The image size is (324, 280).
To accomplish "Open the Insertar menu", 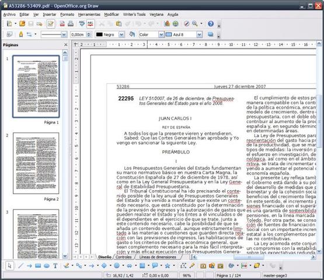I will pyautogui.click(x=50, y=15).
